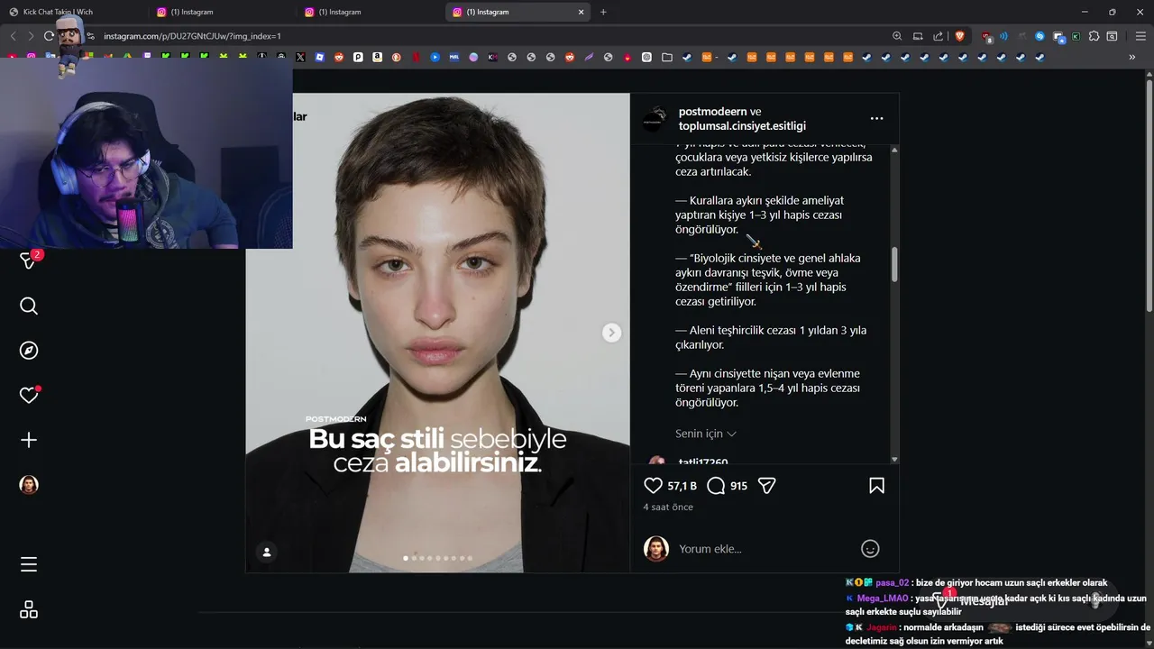Expand the "Senin için" dropdown
Screen dimensions: 1154x649
pyautogui.click(x=706, y=434)
